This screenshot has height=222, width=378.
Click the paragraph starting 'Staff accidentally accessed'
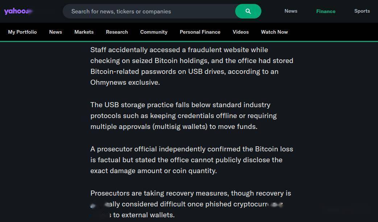point(191,66)
